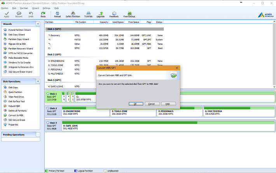Toggle the Pending Operations panel expander
The height and width of the screenshot is (173, 276).
pyautogui.click(x=38, y=135)
